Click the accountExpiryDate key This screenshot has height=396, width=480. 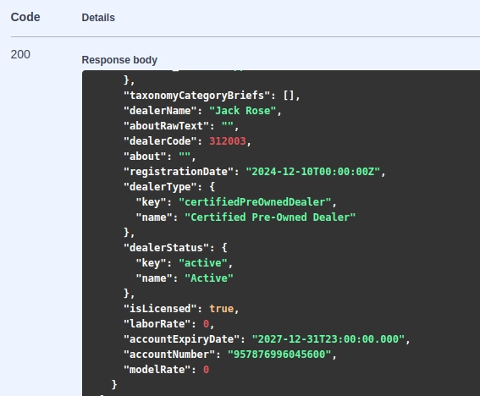pos(181,339)
